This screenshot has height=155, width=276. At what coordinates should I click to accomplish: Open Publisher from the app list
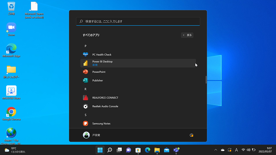(138, 80)
